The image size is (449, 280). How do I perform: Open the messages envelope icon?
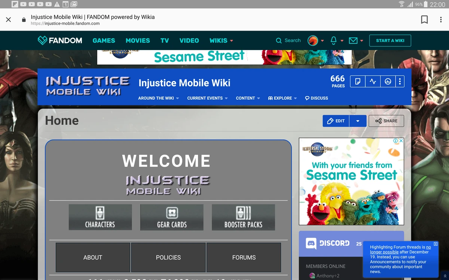(x=353, y=40)
